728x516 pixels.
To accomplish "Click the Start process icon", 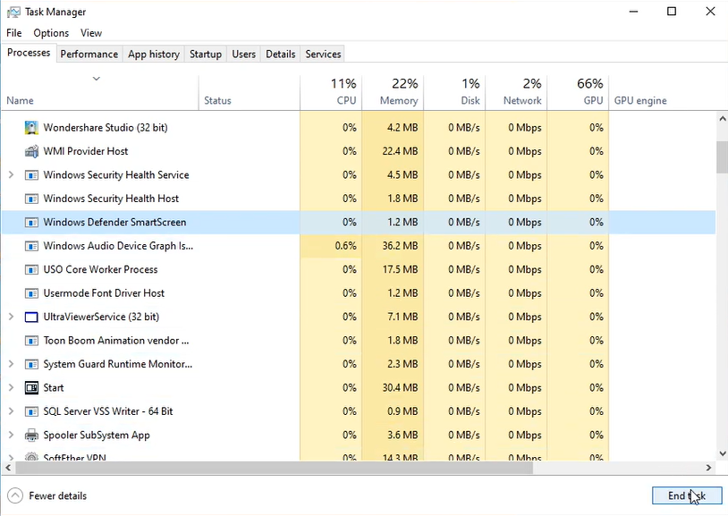I will click(32, 388).
